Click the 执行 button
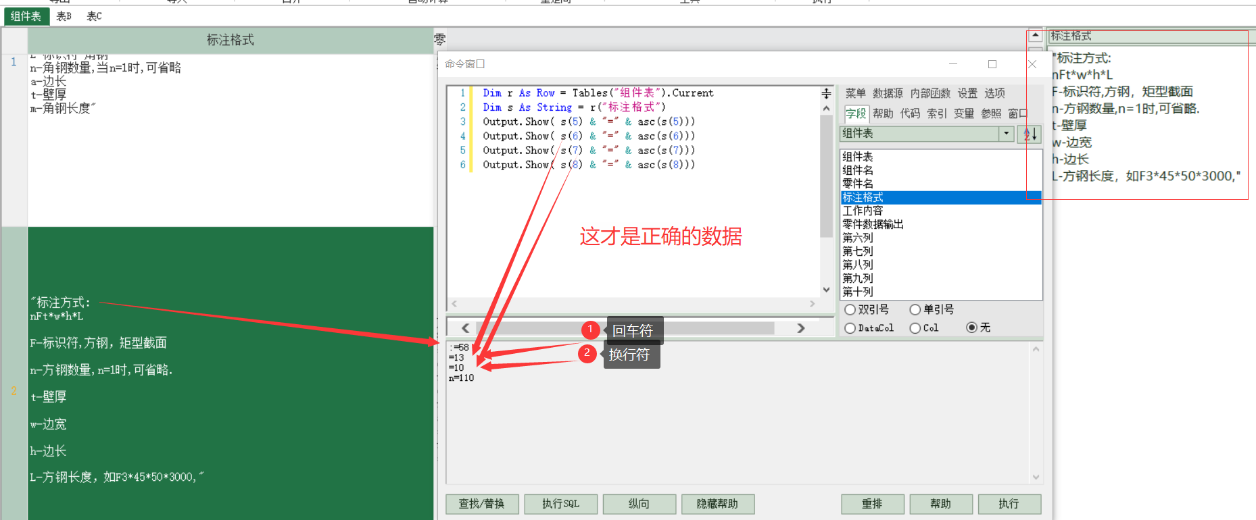Image resolution: width=1256 pixels, height=520 pixels. [1008, 504]
